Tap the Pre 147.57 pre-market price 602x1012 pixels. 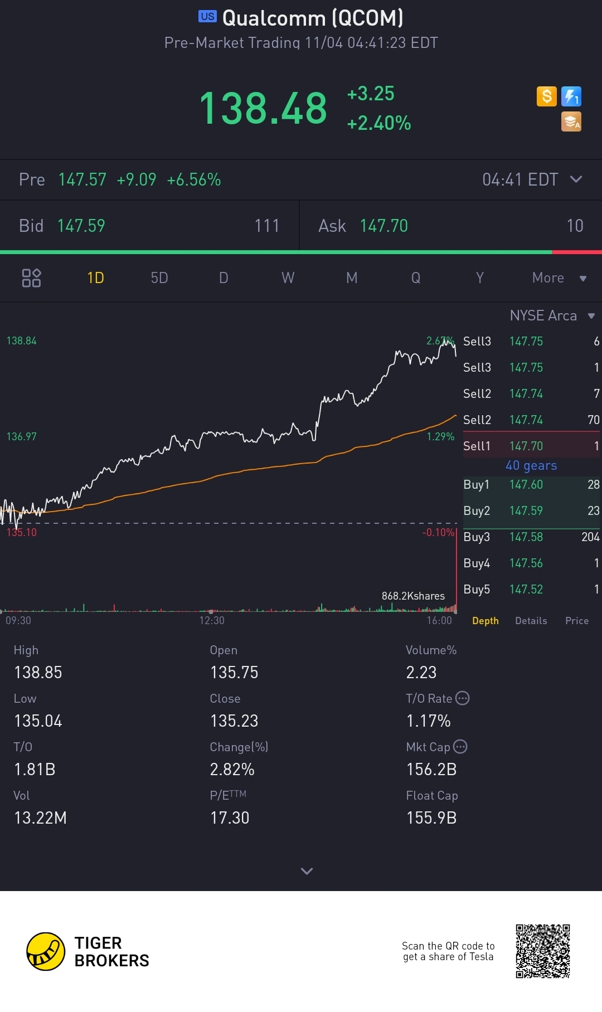pos(82,179)
